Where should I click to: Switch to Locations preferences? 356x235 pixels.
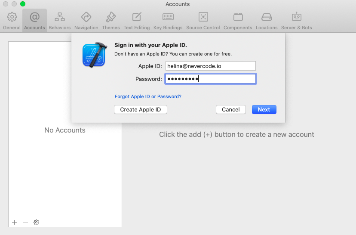[267, 21]
